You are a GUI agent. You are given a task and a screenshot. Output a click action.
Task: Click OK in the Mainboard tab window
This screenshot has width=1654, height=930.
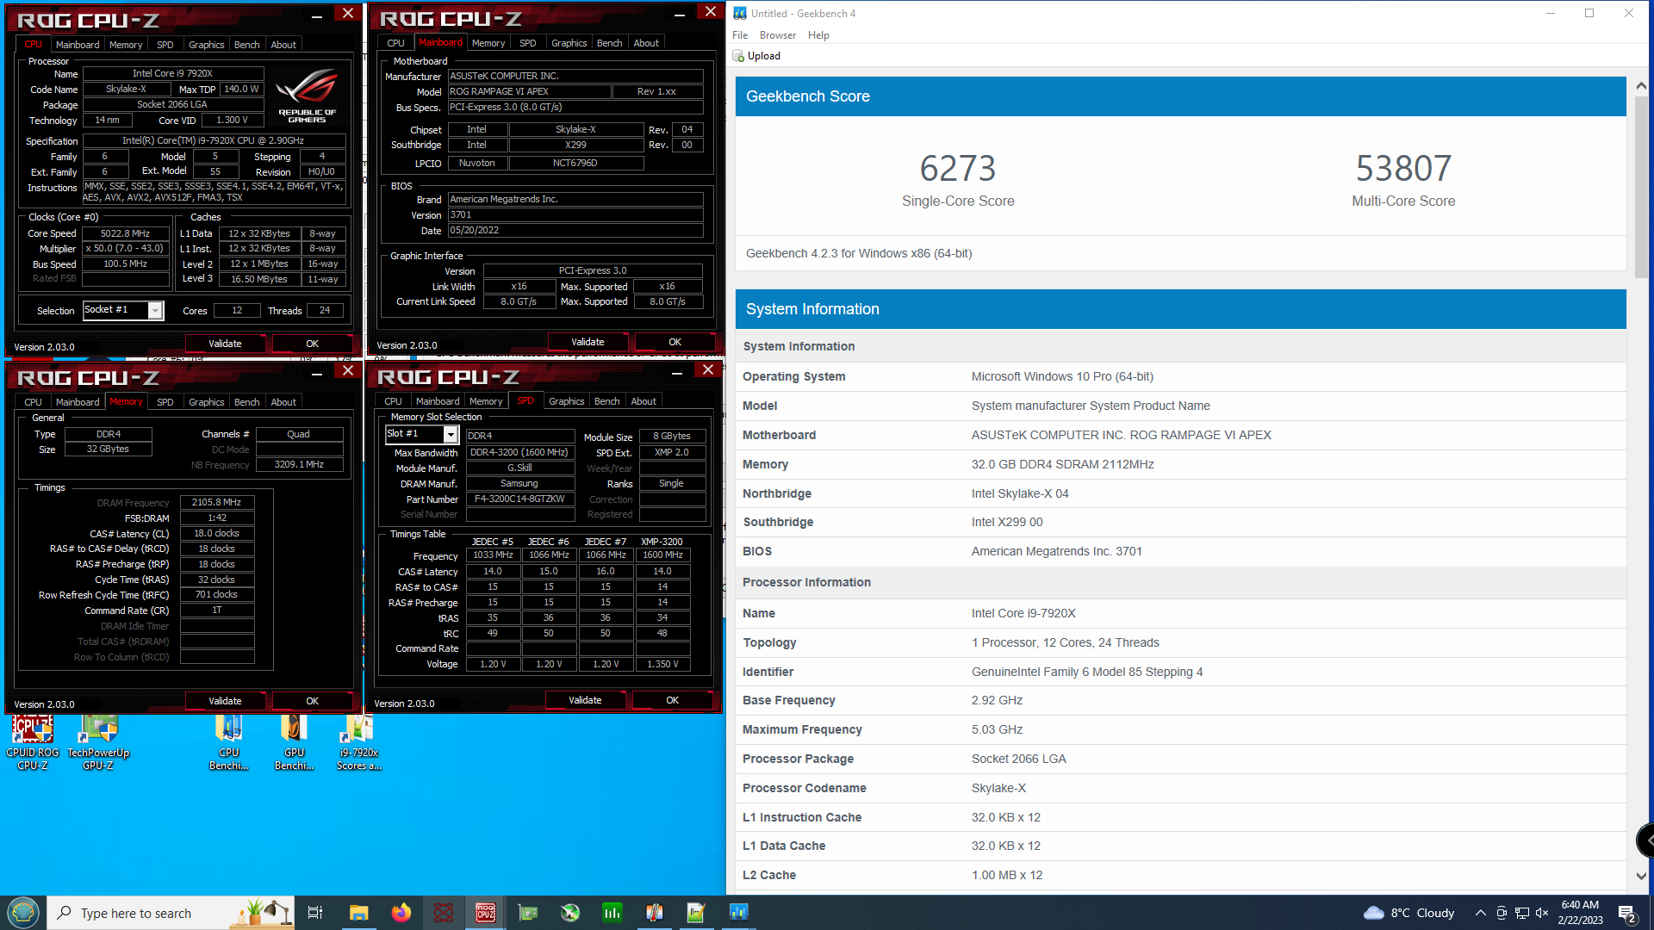click(675, 342)
